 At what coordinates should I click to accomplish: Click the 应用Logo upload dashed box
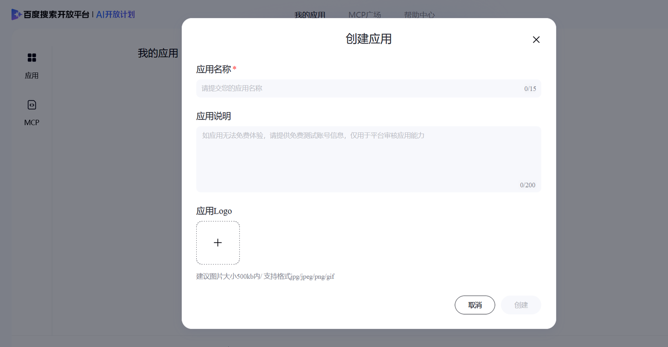(218, 243)
